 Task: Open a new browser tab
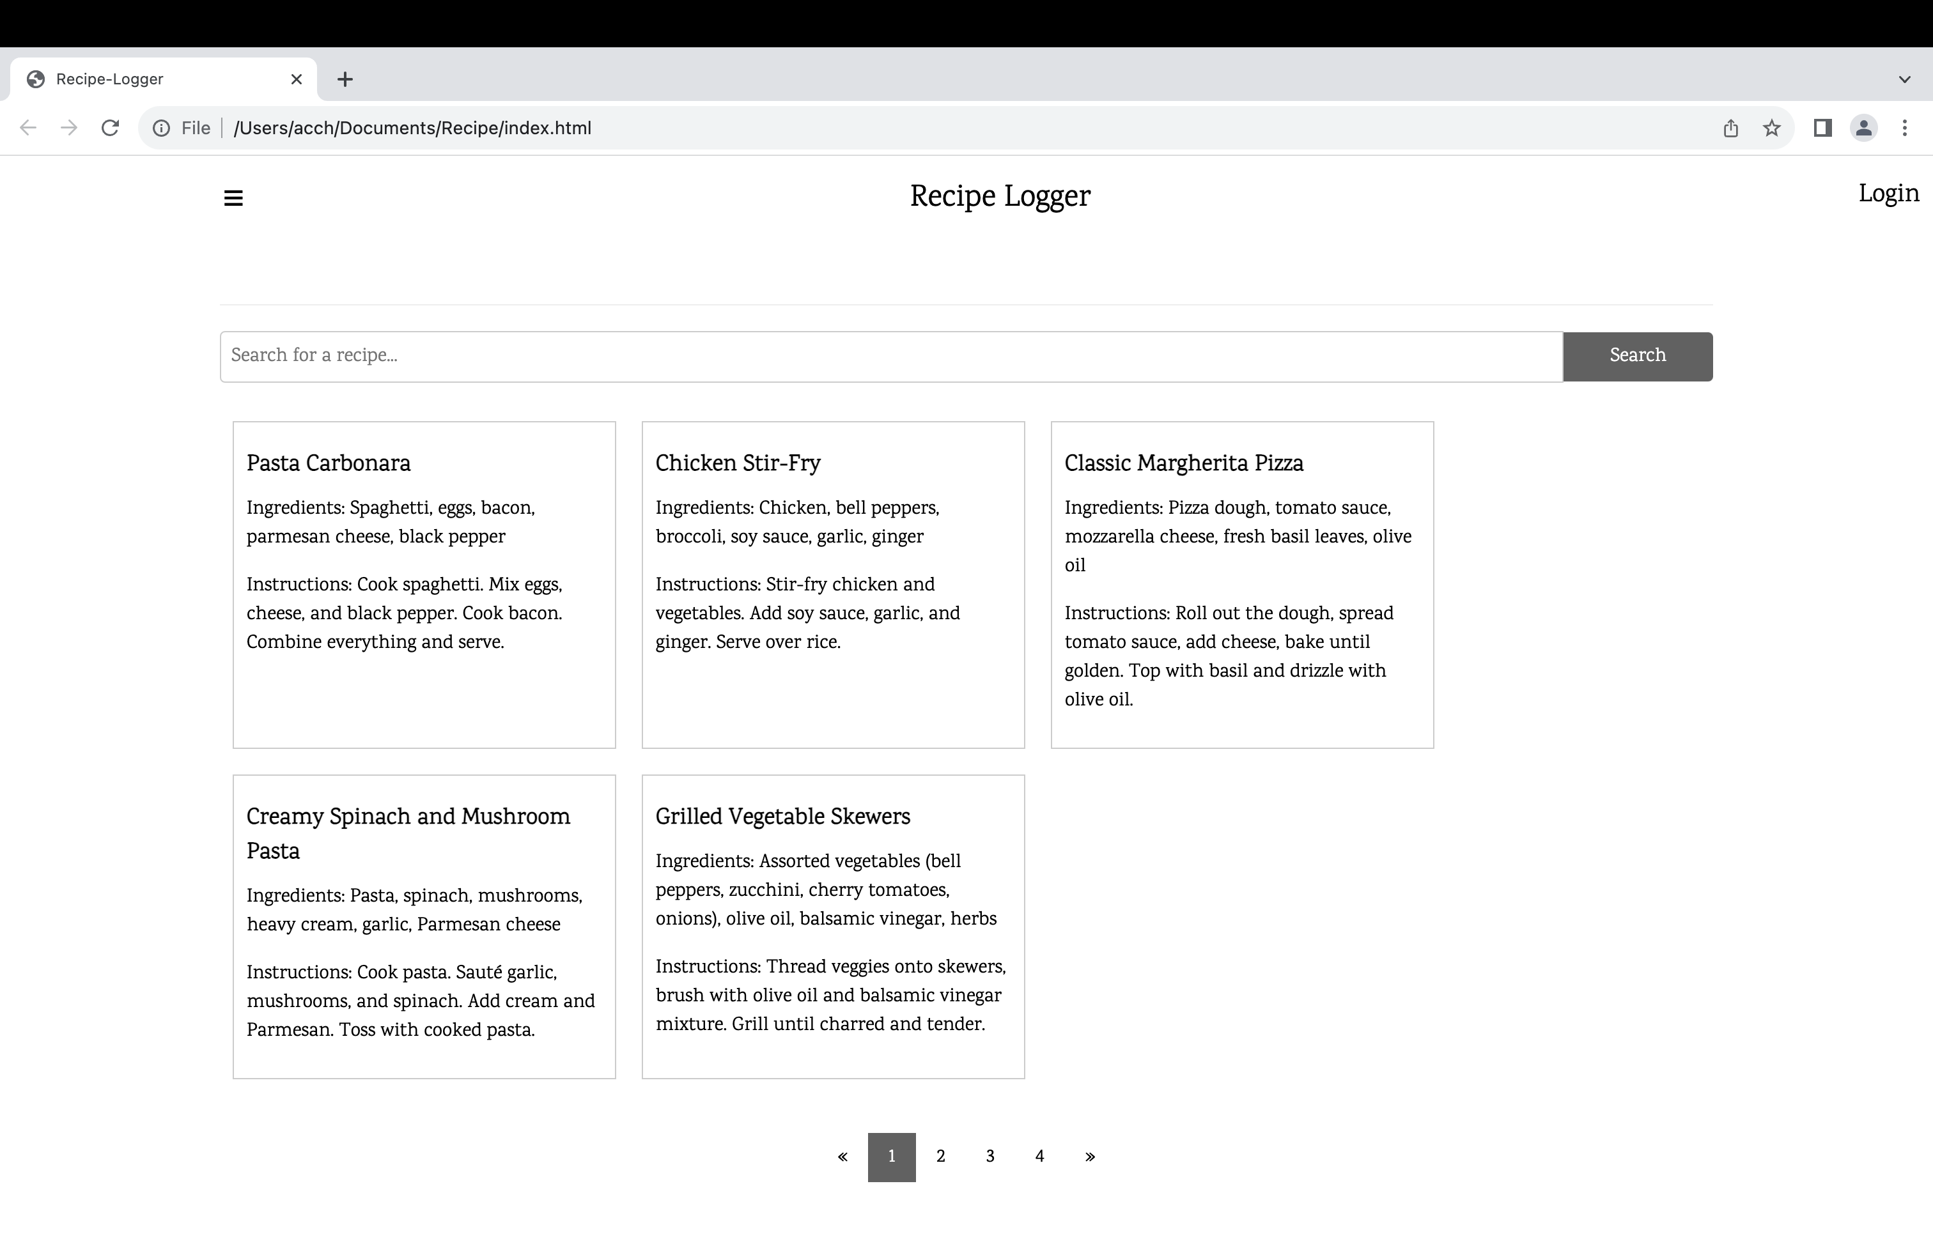[345, 79]
